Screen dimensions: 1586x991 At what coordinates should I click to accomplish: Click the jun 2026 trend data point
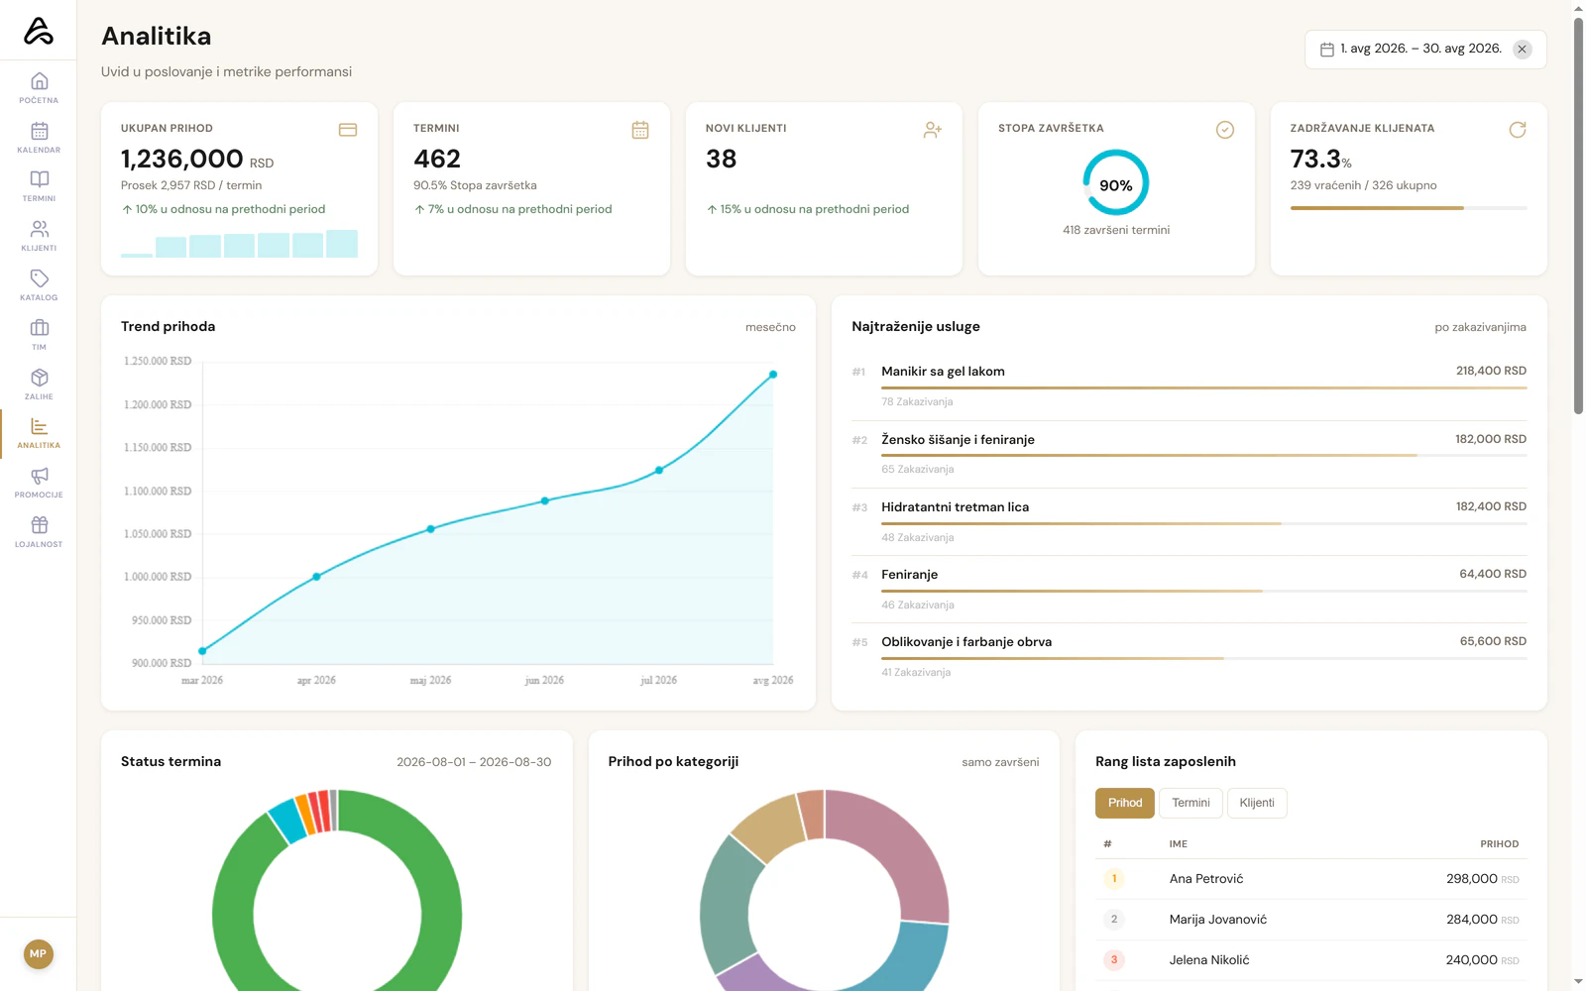pos(545,500)
